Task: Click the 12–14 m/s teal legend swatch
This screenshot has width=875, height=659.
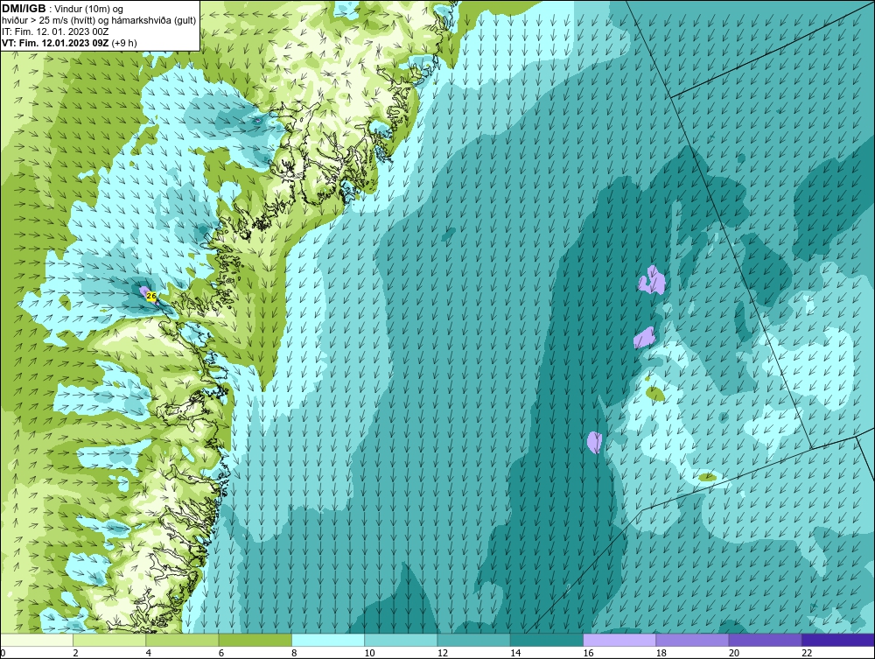Action: tap(473, 640)
